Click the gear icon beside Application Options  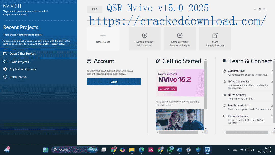pyautogui.click(x=5, y=69)
